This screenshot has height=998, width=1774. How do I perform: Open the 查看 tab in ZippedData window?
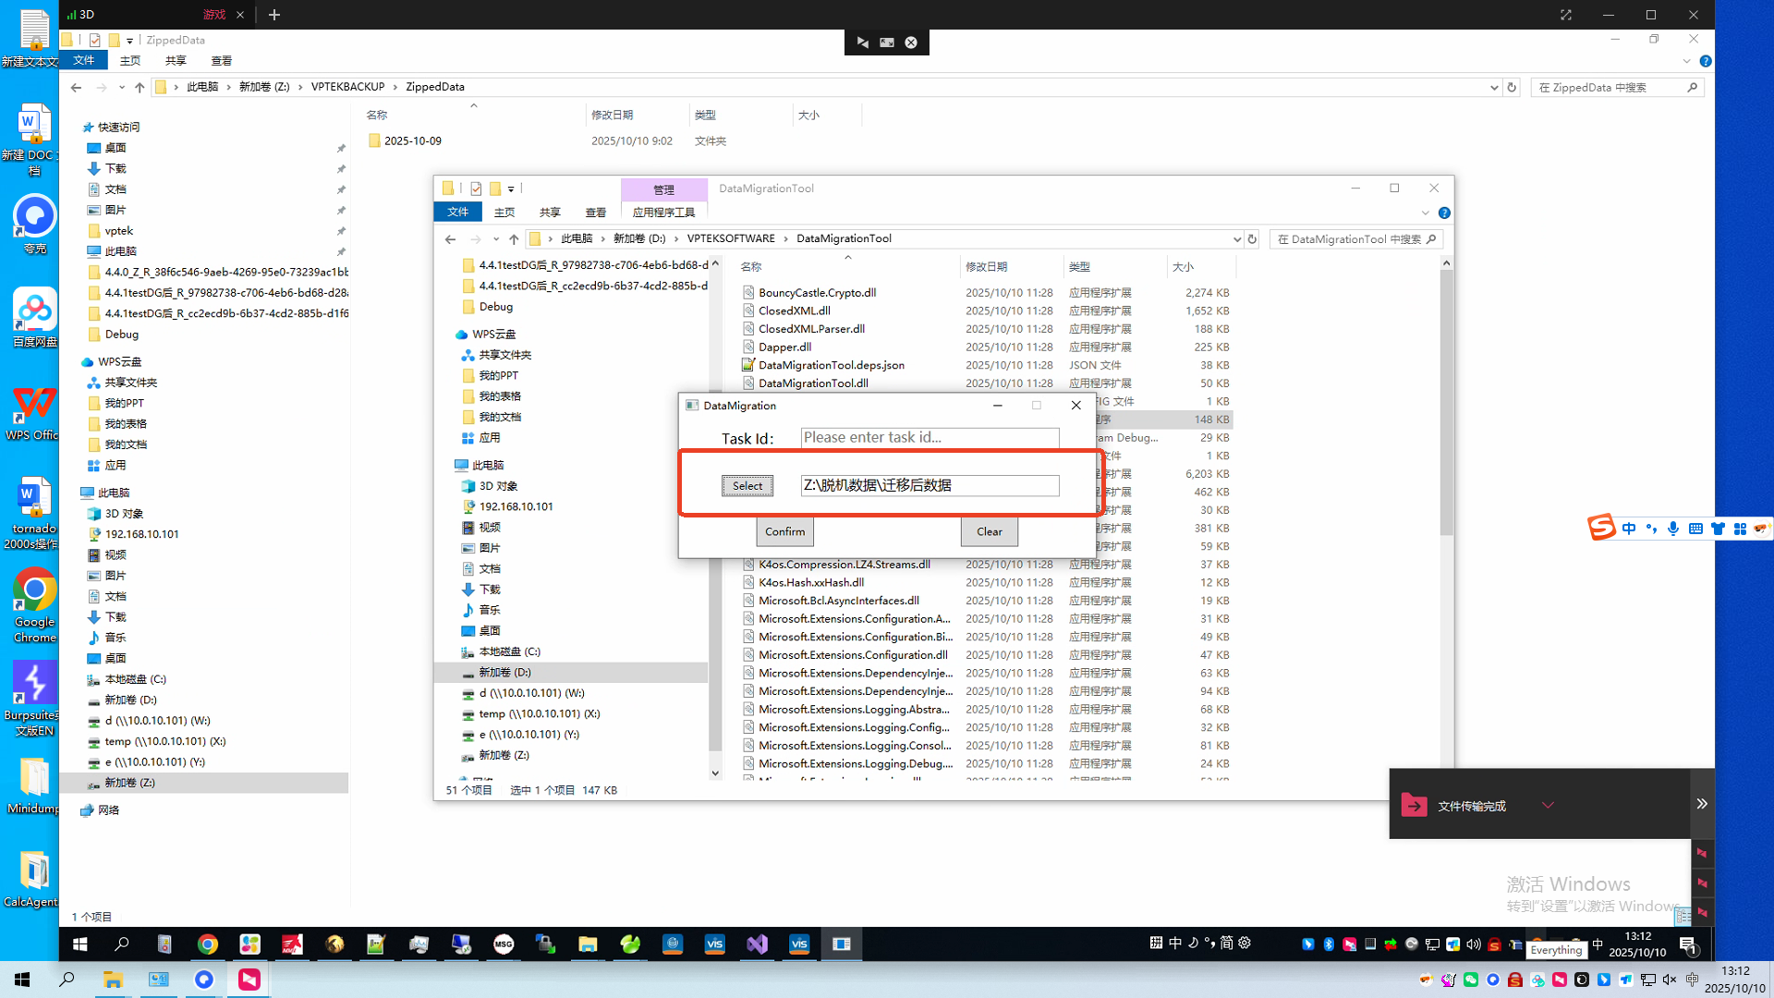click(x=221, y=61)
